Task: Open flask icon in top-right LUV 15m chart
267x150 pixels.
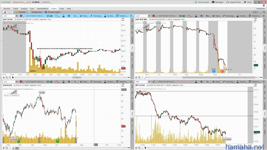Action: (196, 16)
